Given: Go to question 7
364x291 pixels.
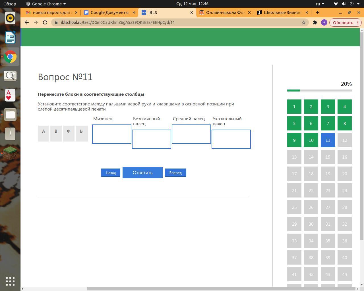Looking at the screenshot, I should (328, 123).
